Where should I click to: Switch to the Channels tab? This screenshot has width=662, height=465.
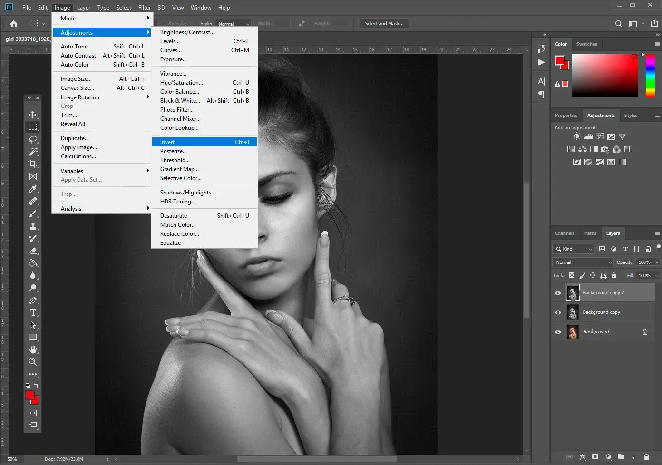565,233
